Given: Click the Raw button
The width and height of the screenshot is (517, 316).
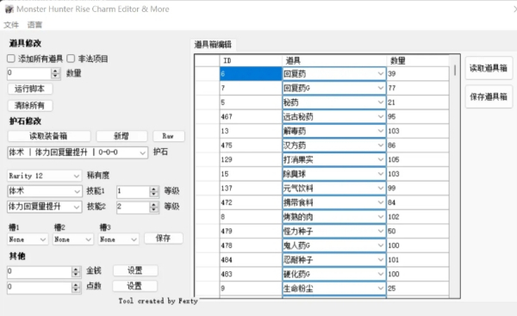Looking at the screenshot, I should pyautogui.click(x=169, y=136).
